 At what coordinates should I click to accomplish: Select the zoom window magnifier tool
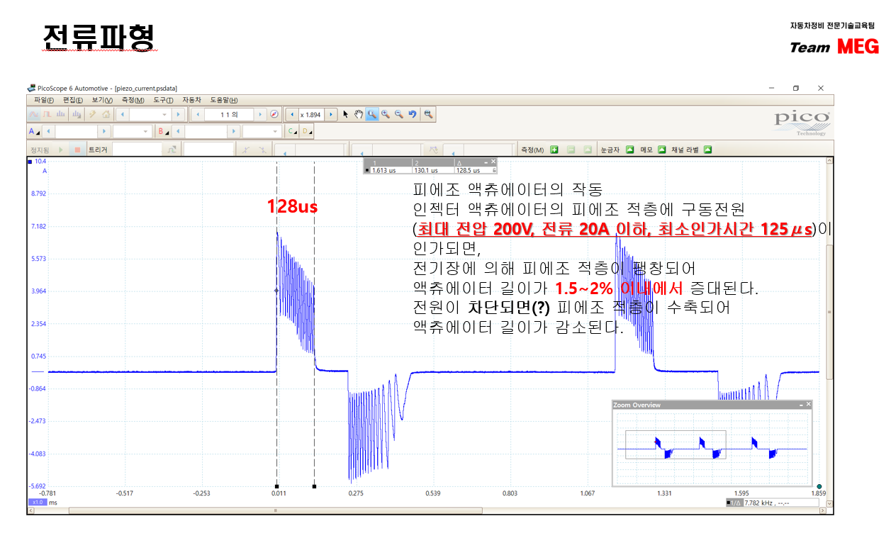click(372, 114)
